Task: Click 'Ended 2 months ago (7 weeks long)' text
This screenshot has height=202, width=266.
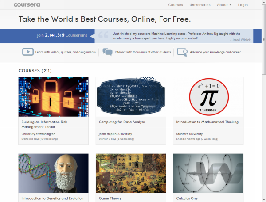Action: [197, 139]
